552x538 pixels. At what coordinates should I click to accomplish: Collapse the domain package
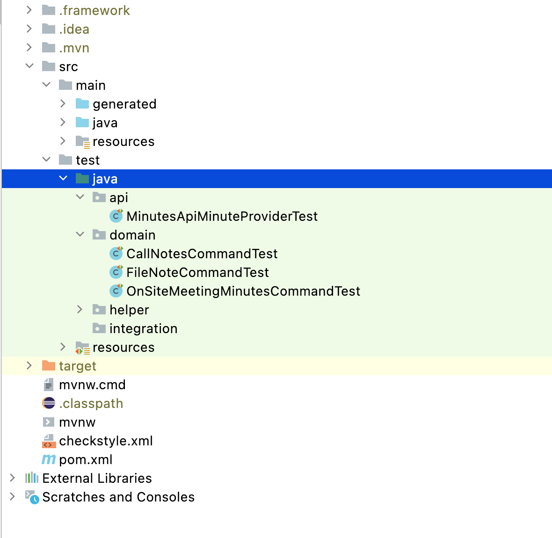80,235
